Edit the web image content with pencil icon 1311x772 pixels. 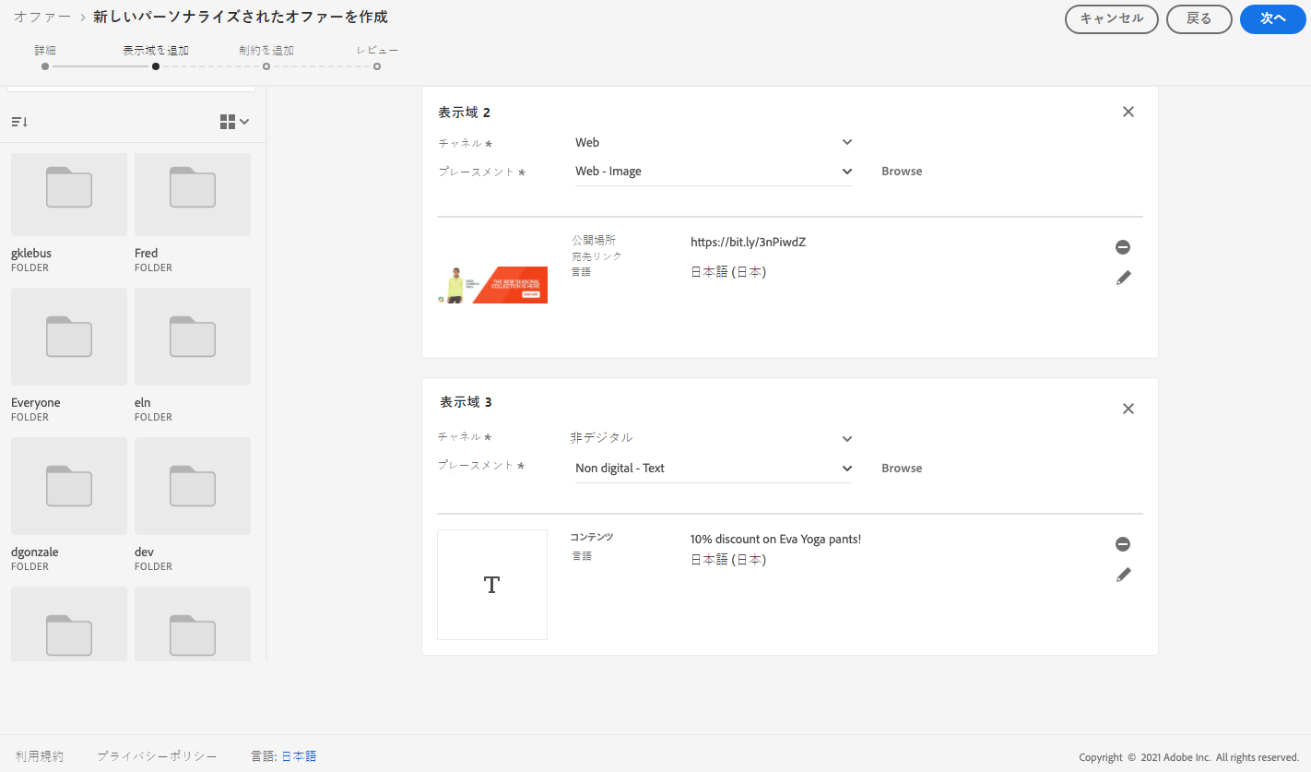tap(1123, 278)
